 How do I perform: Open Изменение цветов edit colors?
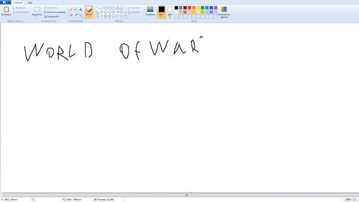[224, 12]
